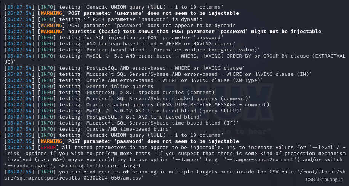Click the 'Oracle AND time-based blind' line

click(88, 129)
